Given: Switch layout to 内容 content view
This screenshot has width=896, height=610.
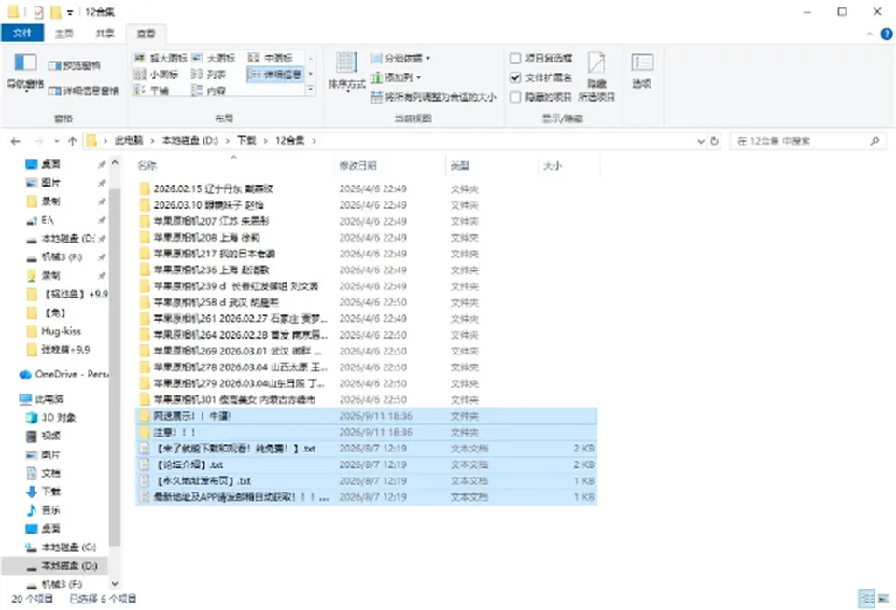Looking at the screenshot, I should point(208,90).
